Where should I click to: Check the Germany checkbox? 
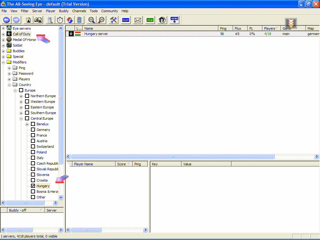point(33,130)
